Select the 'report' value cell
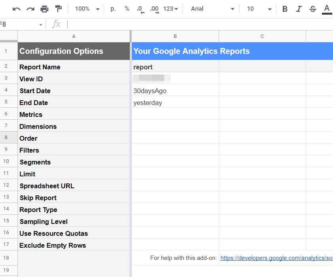333x277 pixels. click(175, 67)
